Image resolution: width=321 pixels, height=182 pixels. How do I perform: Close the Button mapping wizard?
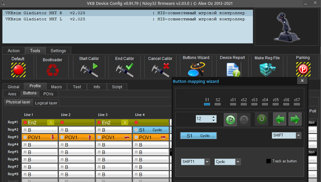point(302,81)
